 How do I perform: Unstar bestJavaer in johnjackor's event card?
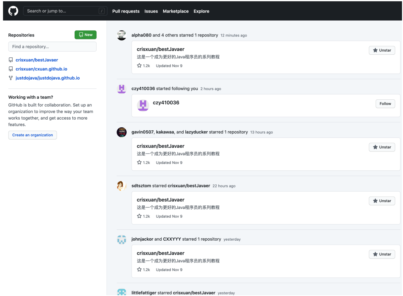[382, 254]
